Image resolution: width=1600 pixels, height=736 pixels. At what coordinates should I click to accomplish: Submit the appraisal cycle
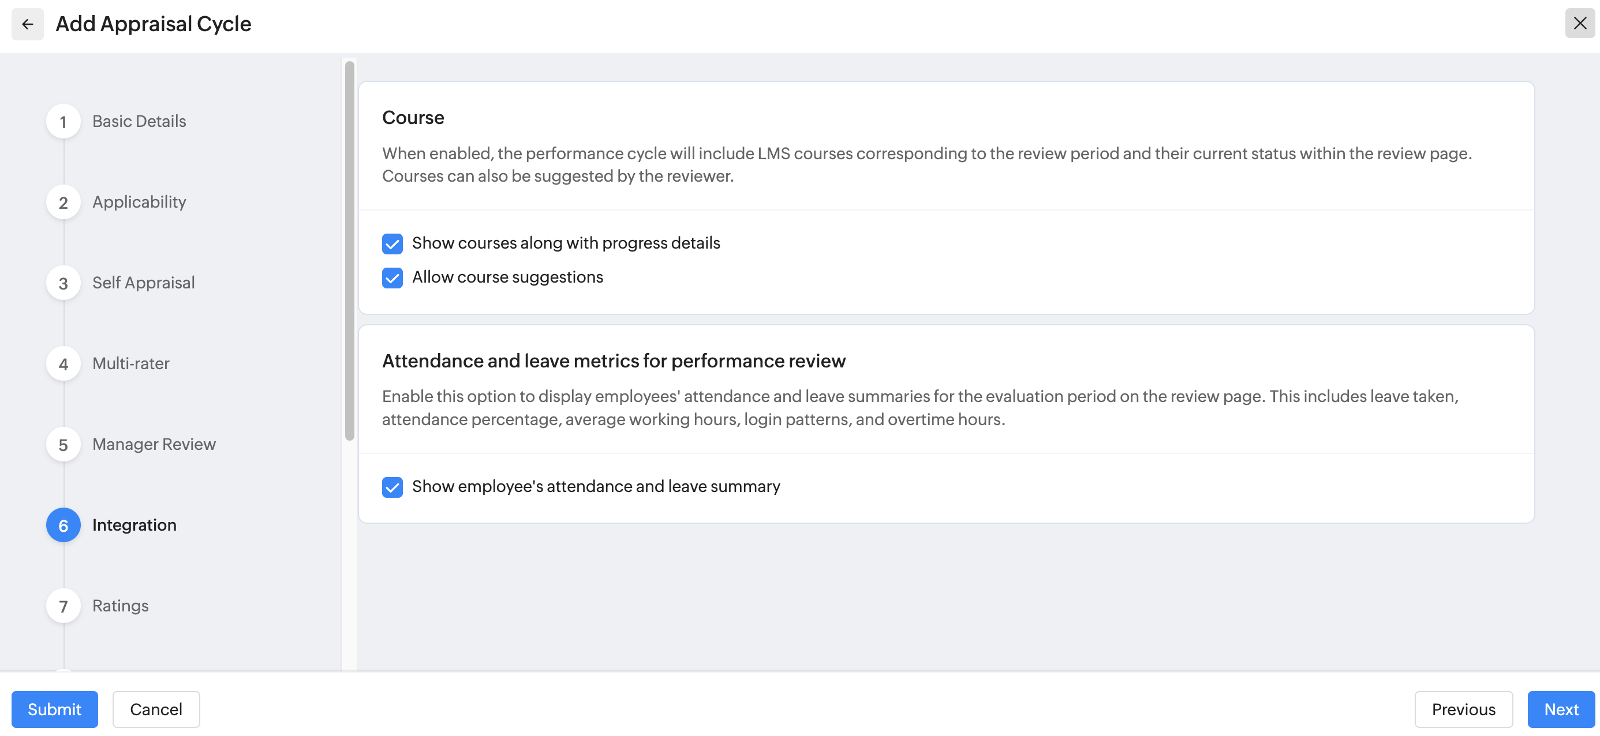(55, 709)
